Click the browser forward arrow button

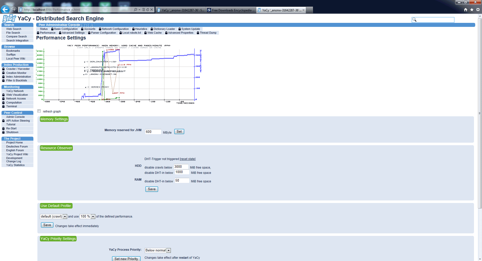pyautogui.click(x=14, y=10)
